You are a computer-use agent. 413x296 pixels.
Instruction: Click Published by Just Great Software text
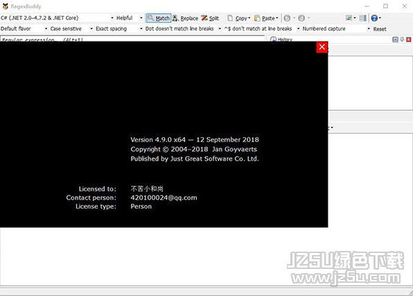tap(195, 159)
